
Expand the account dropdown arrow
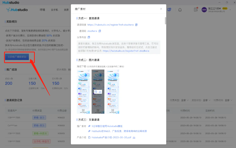tap(230, 10)
